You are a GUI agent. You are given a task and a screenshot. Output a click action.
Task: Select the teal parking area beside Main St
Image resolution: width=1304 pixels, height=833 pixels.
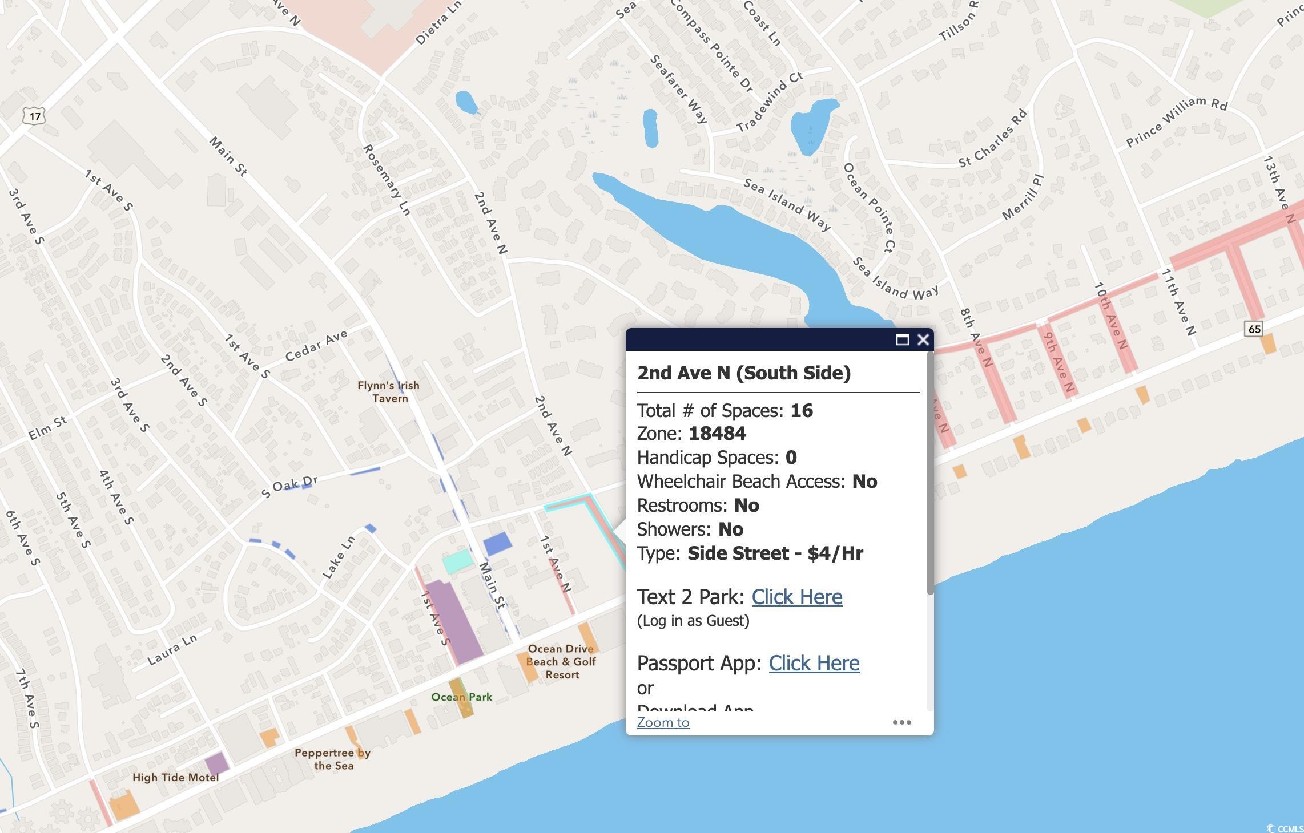(x=458, y=561)
